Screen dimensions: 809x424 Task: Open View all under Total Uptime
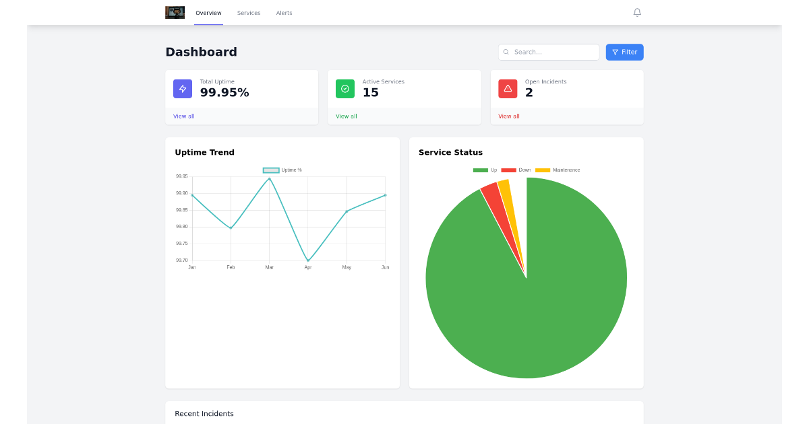183,116
